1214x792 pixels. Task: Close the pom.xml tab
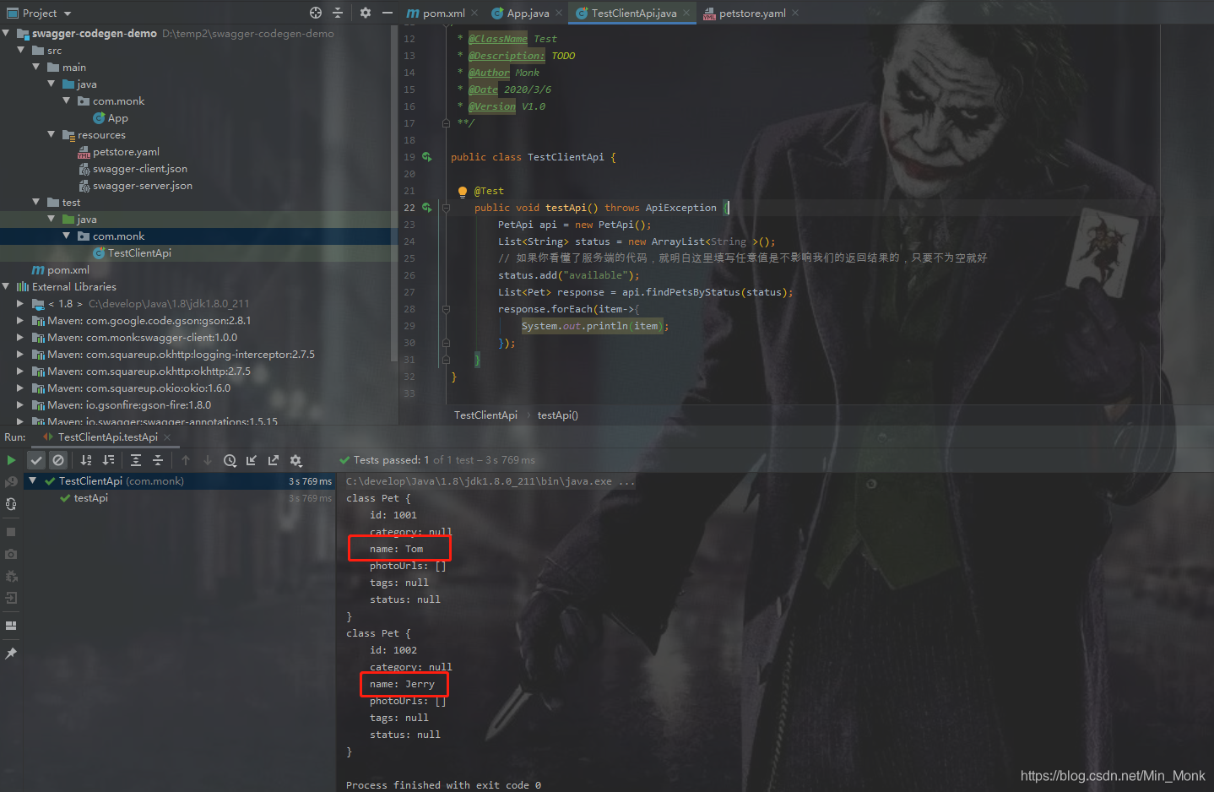[x=474, y=13]
